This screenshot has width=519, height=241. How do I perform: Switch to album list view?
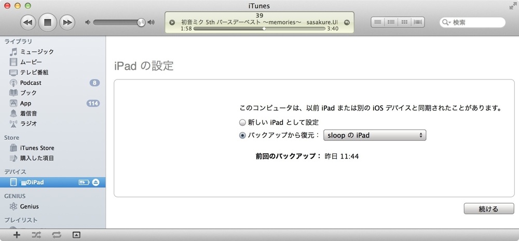[x=391, y=22]
